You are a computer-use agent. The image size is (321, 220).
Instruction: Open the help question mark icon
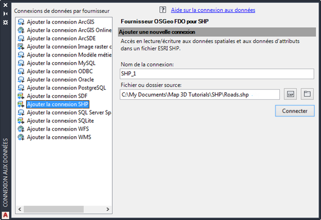163,10
